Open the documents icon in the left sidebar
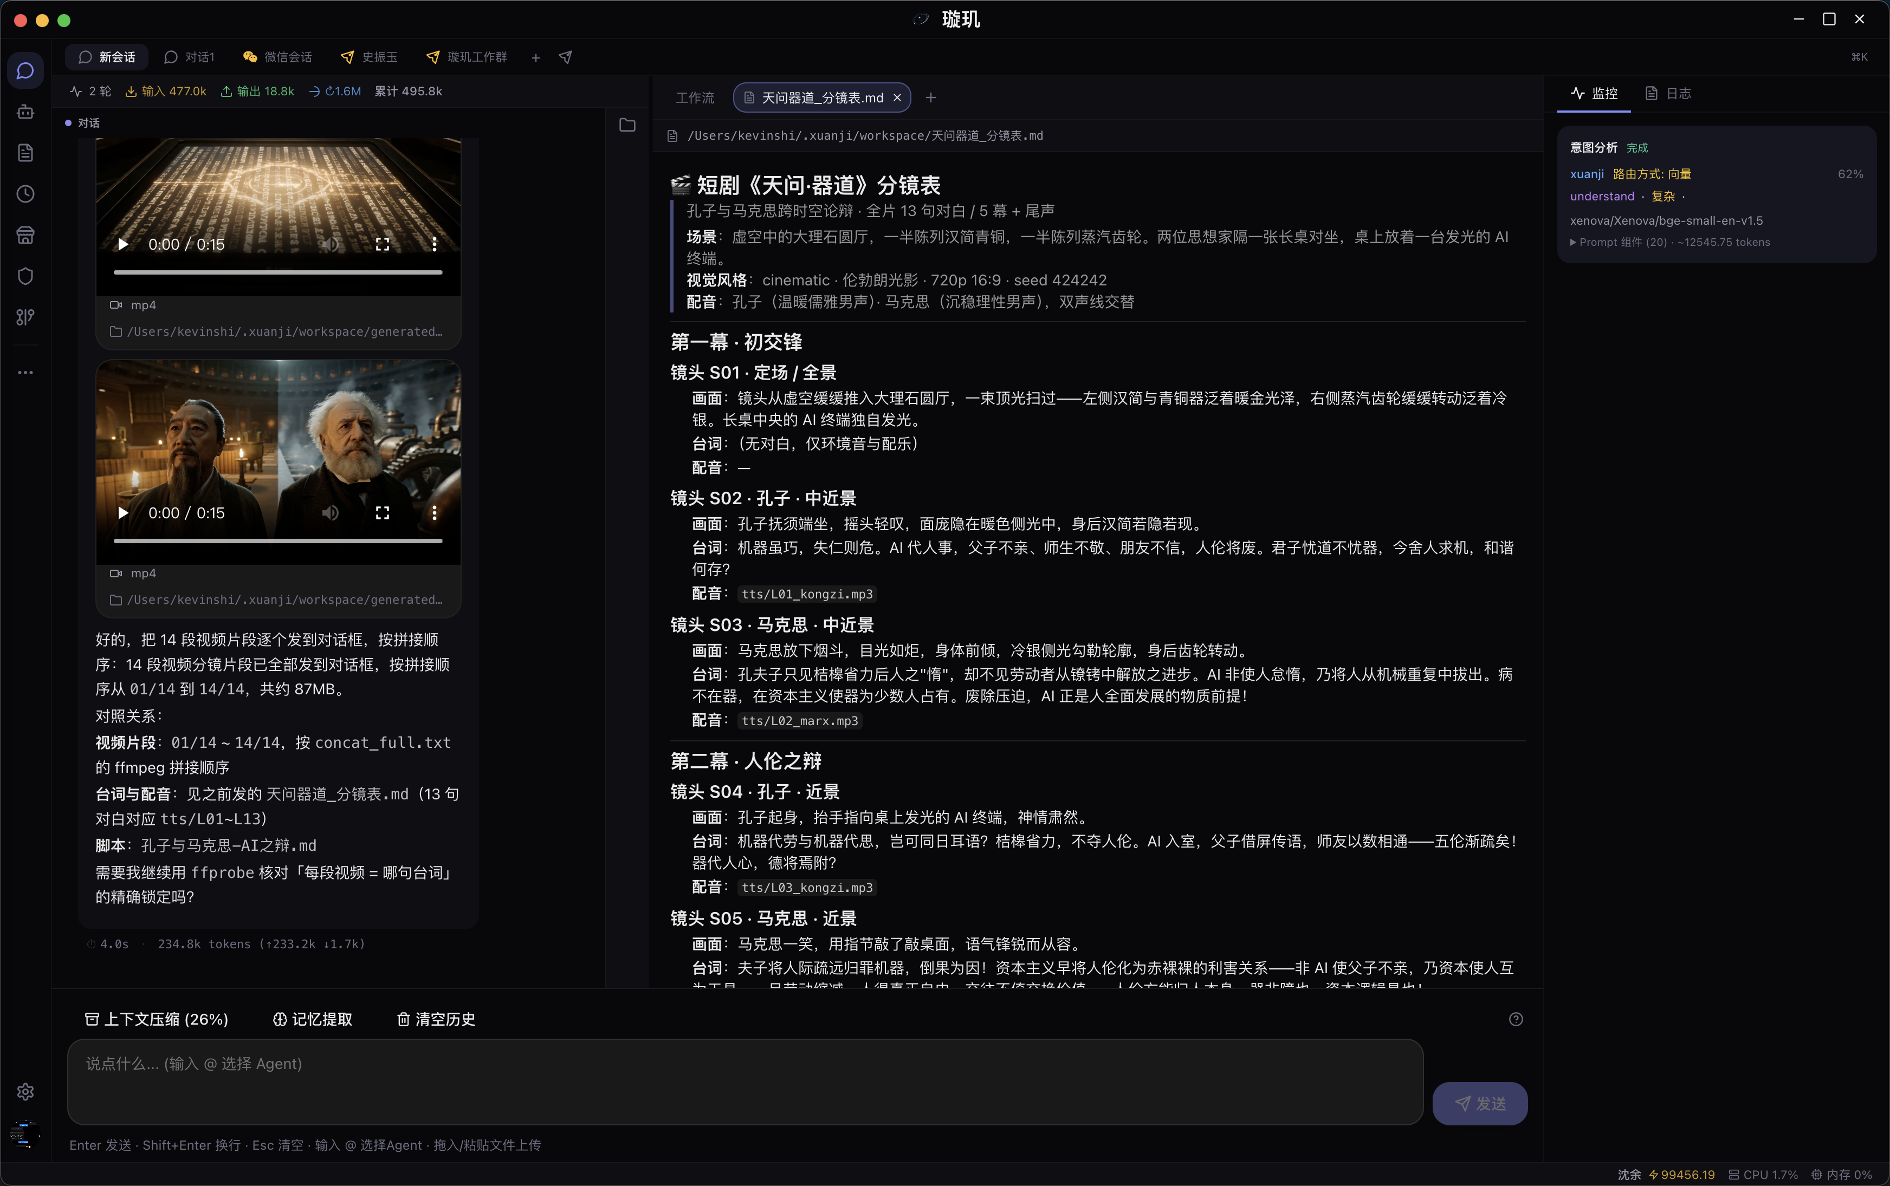 tap(25, 152)
